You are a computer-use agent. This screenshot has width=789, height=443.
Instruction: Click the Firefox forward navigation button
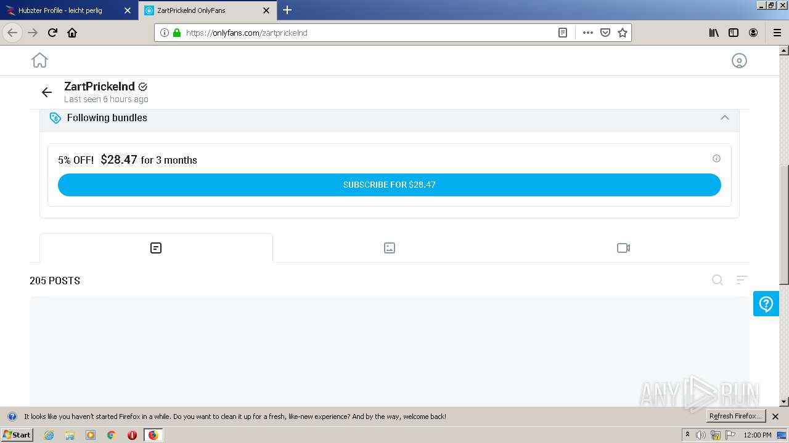(x=33, y=33)
